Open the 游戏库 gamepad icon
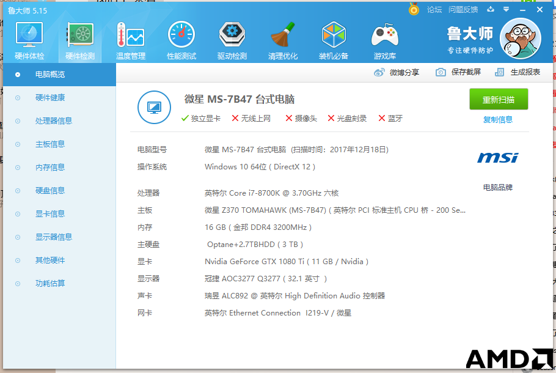Screen dimensions: 556x373 pyautogui.click(x=385, y=40)
